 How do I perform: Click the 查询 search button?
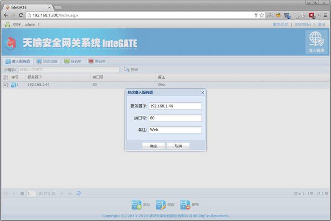131,69
